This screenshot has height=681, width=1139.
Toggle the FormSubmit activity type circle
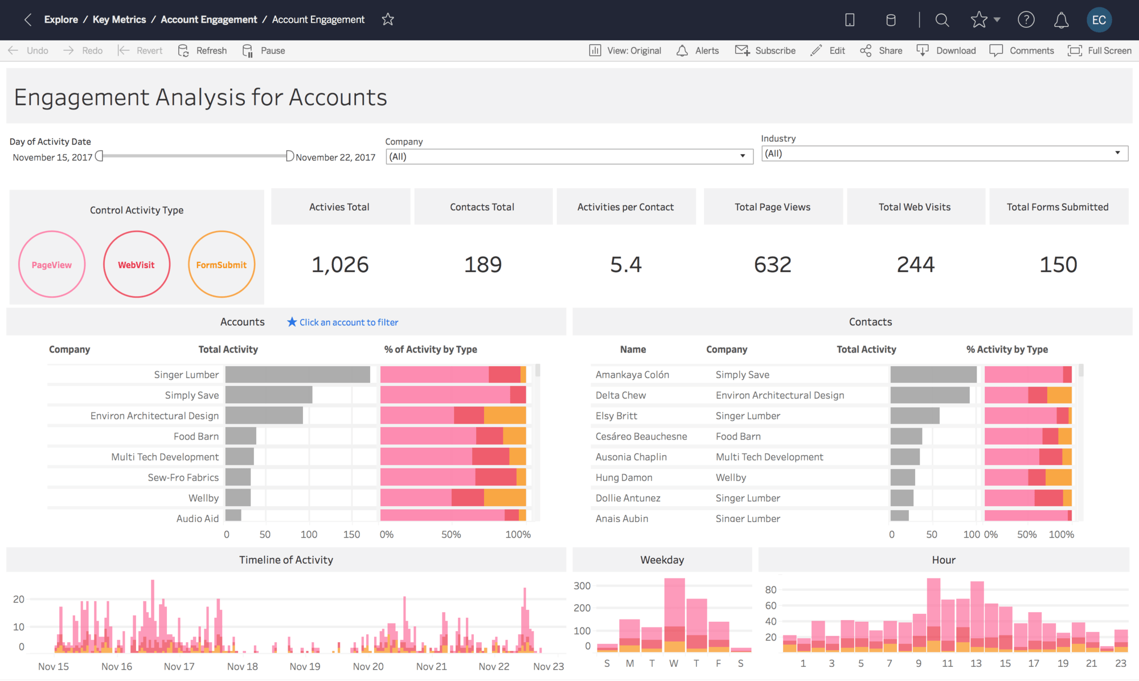click(221, 264)
